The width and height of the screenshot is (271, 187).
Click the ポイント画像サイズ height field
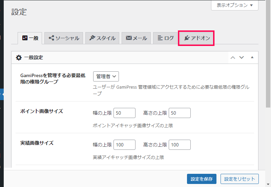coord(180,113)
